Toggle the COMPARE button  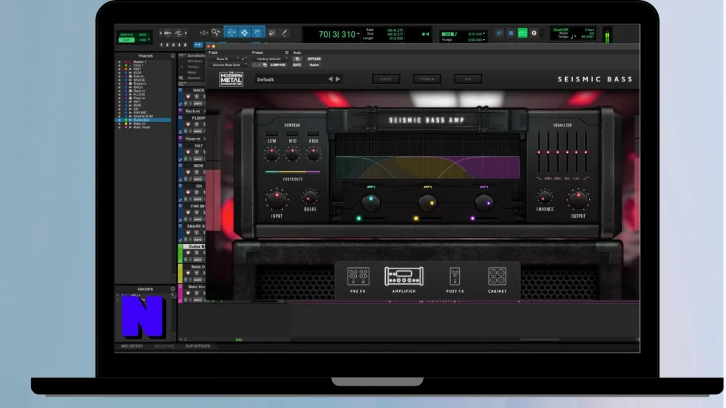click(278, 64)
